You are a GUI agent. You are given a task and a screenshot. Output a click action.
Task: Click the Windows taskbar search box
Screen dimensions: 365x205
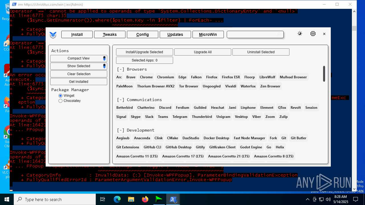55,199
